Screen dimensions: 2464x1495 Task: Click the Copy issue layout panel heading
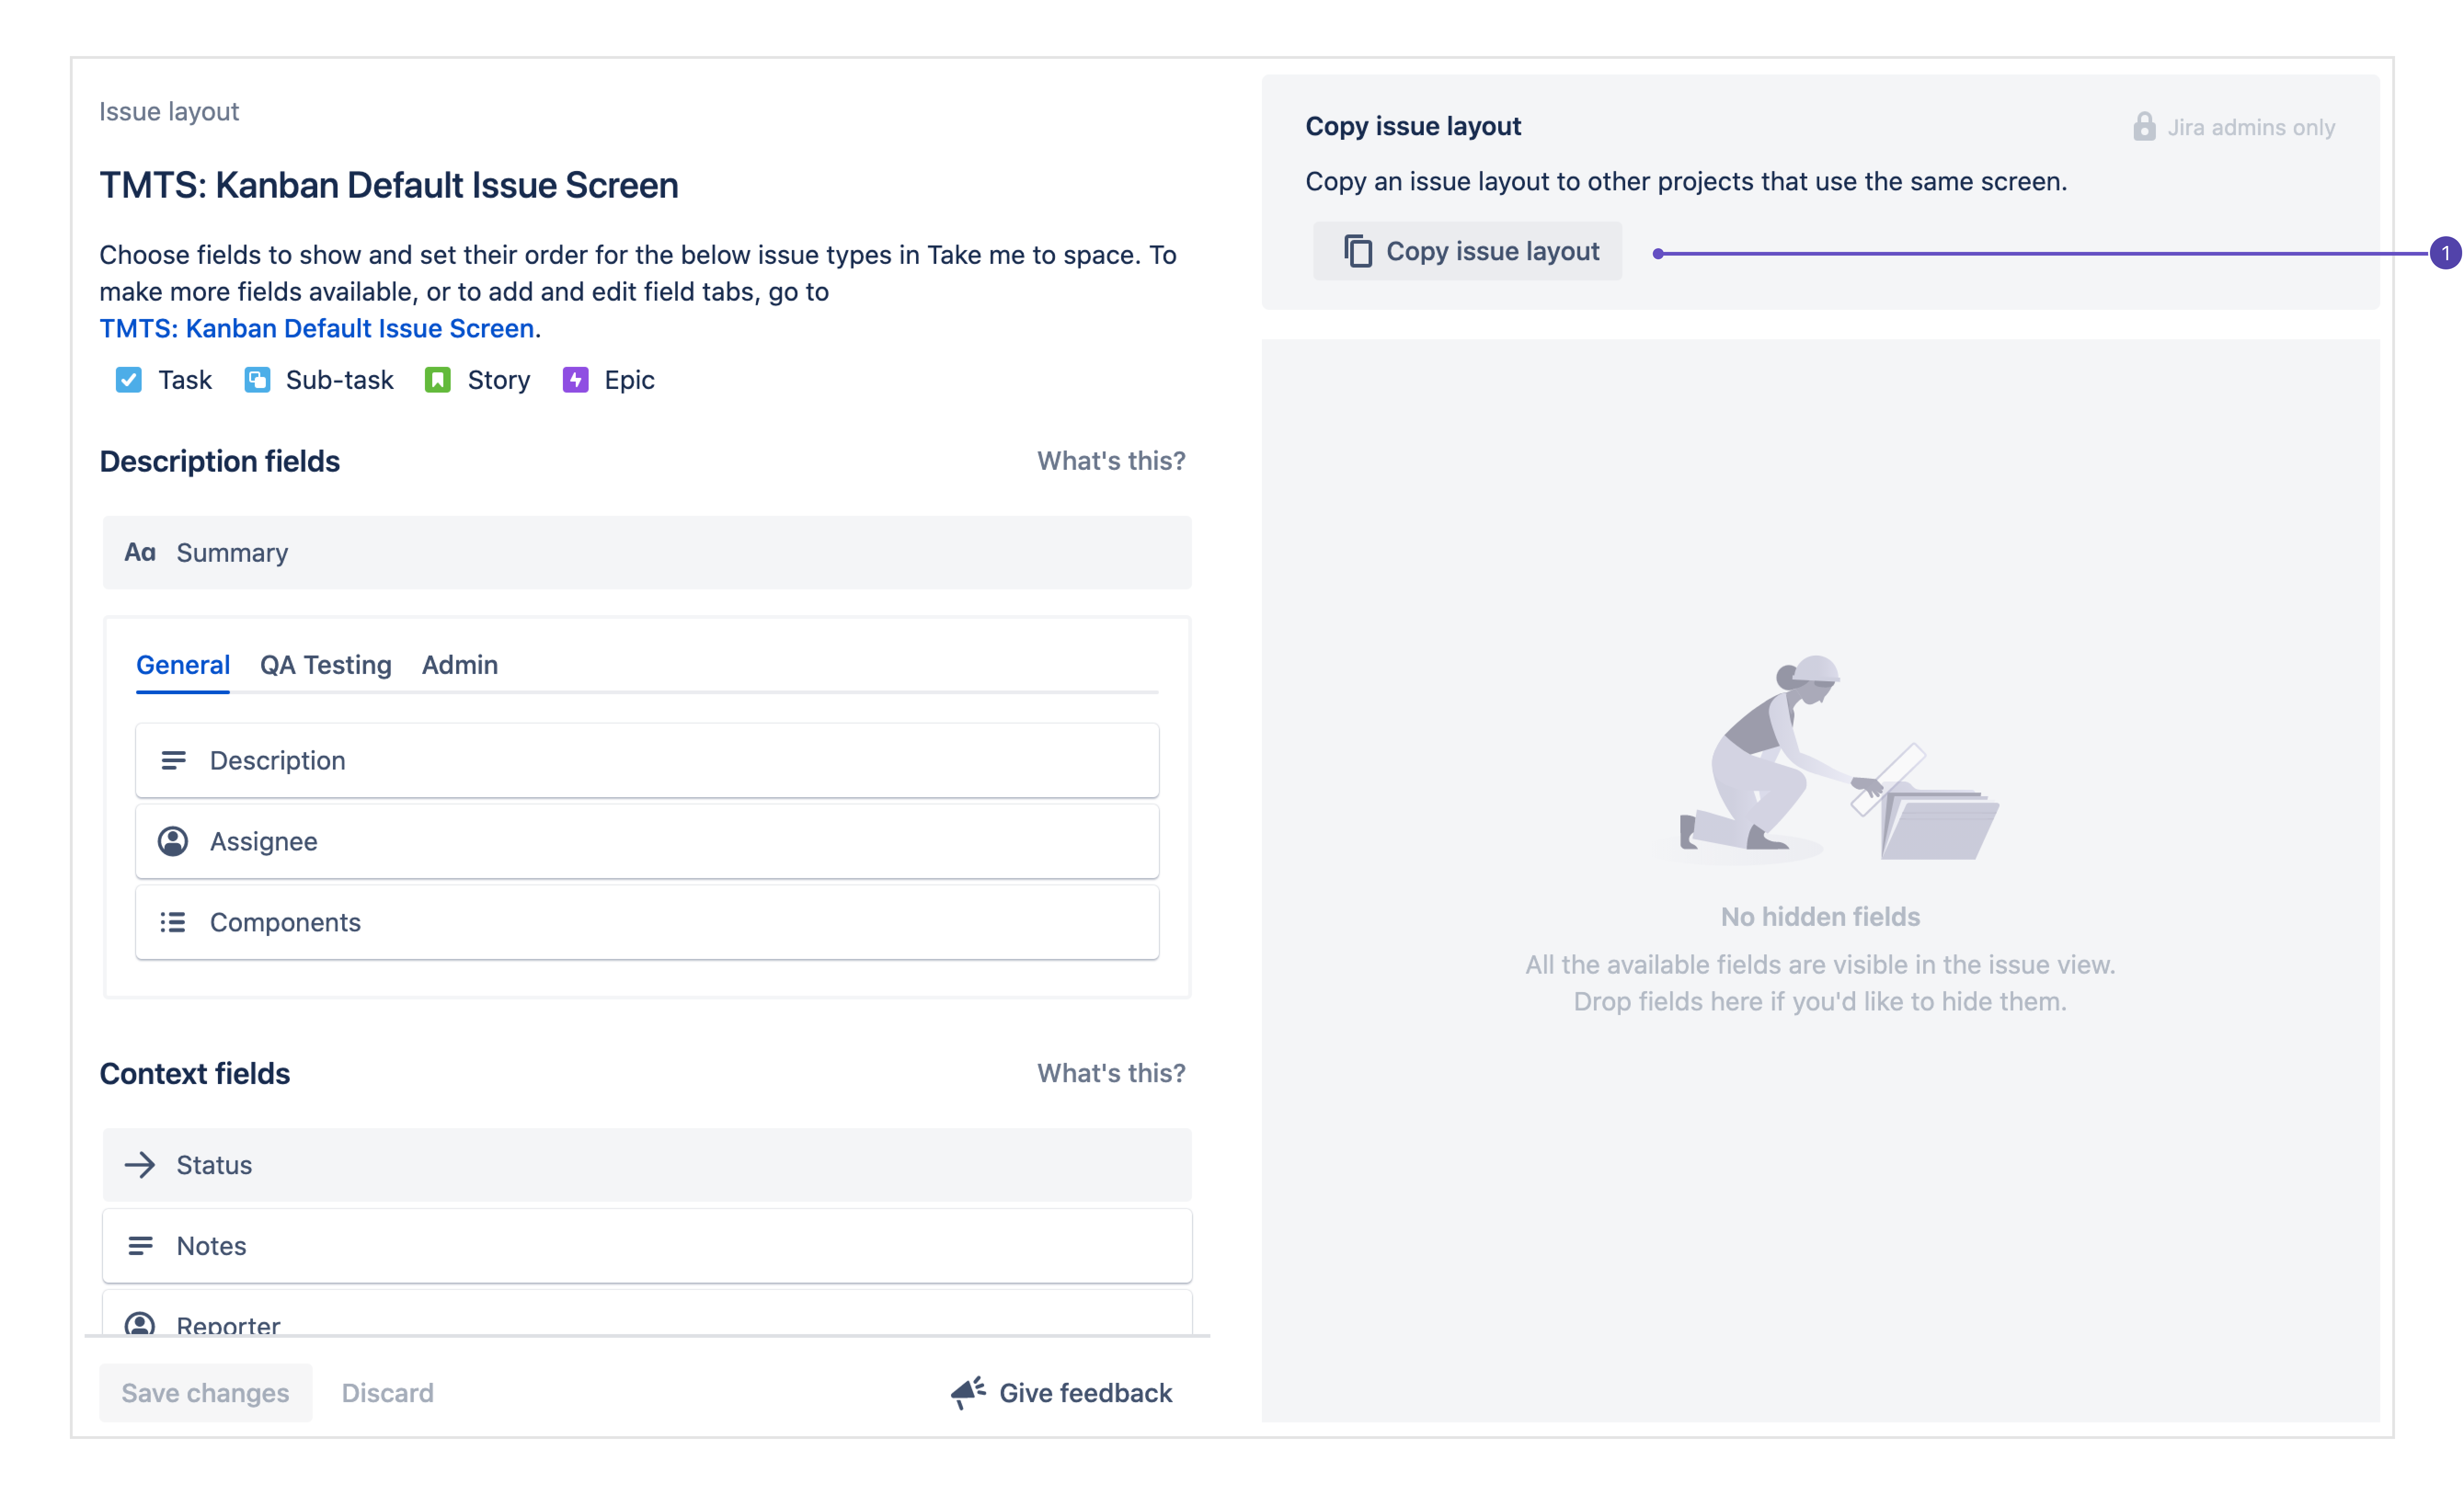tap(1413, 127)
